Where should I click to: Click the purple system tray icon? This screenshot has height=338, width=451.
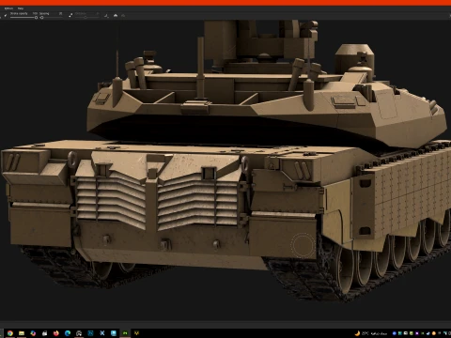(417, 333)
